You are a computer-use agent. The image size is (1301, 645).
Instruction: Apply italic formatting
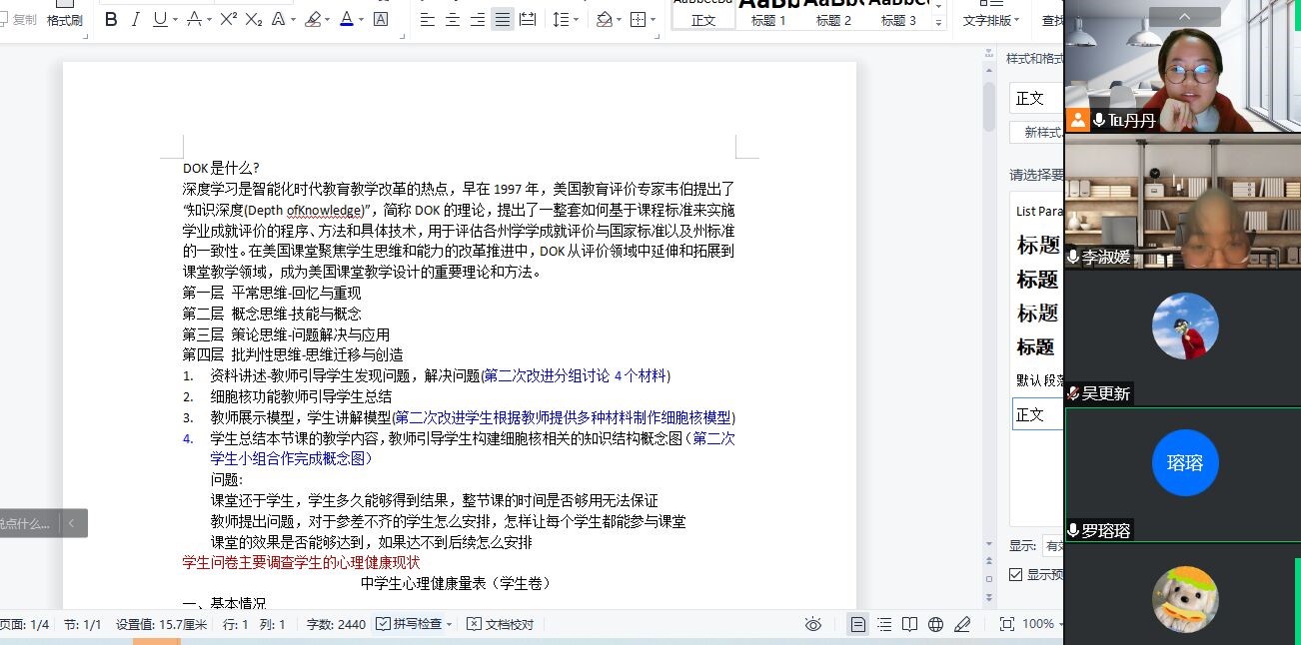(136, 19)
